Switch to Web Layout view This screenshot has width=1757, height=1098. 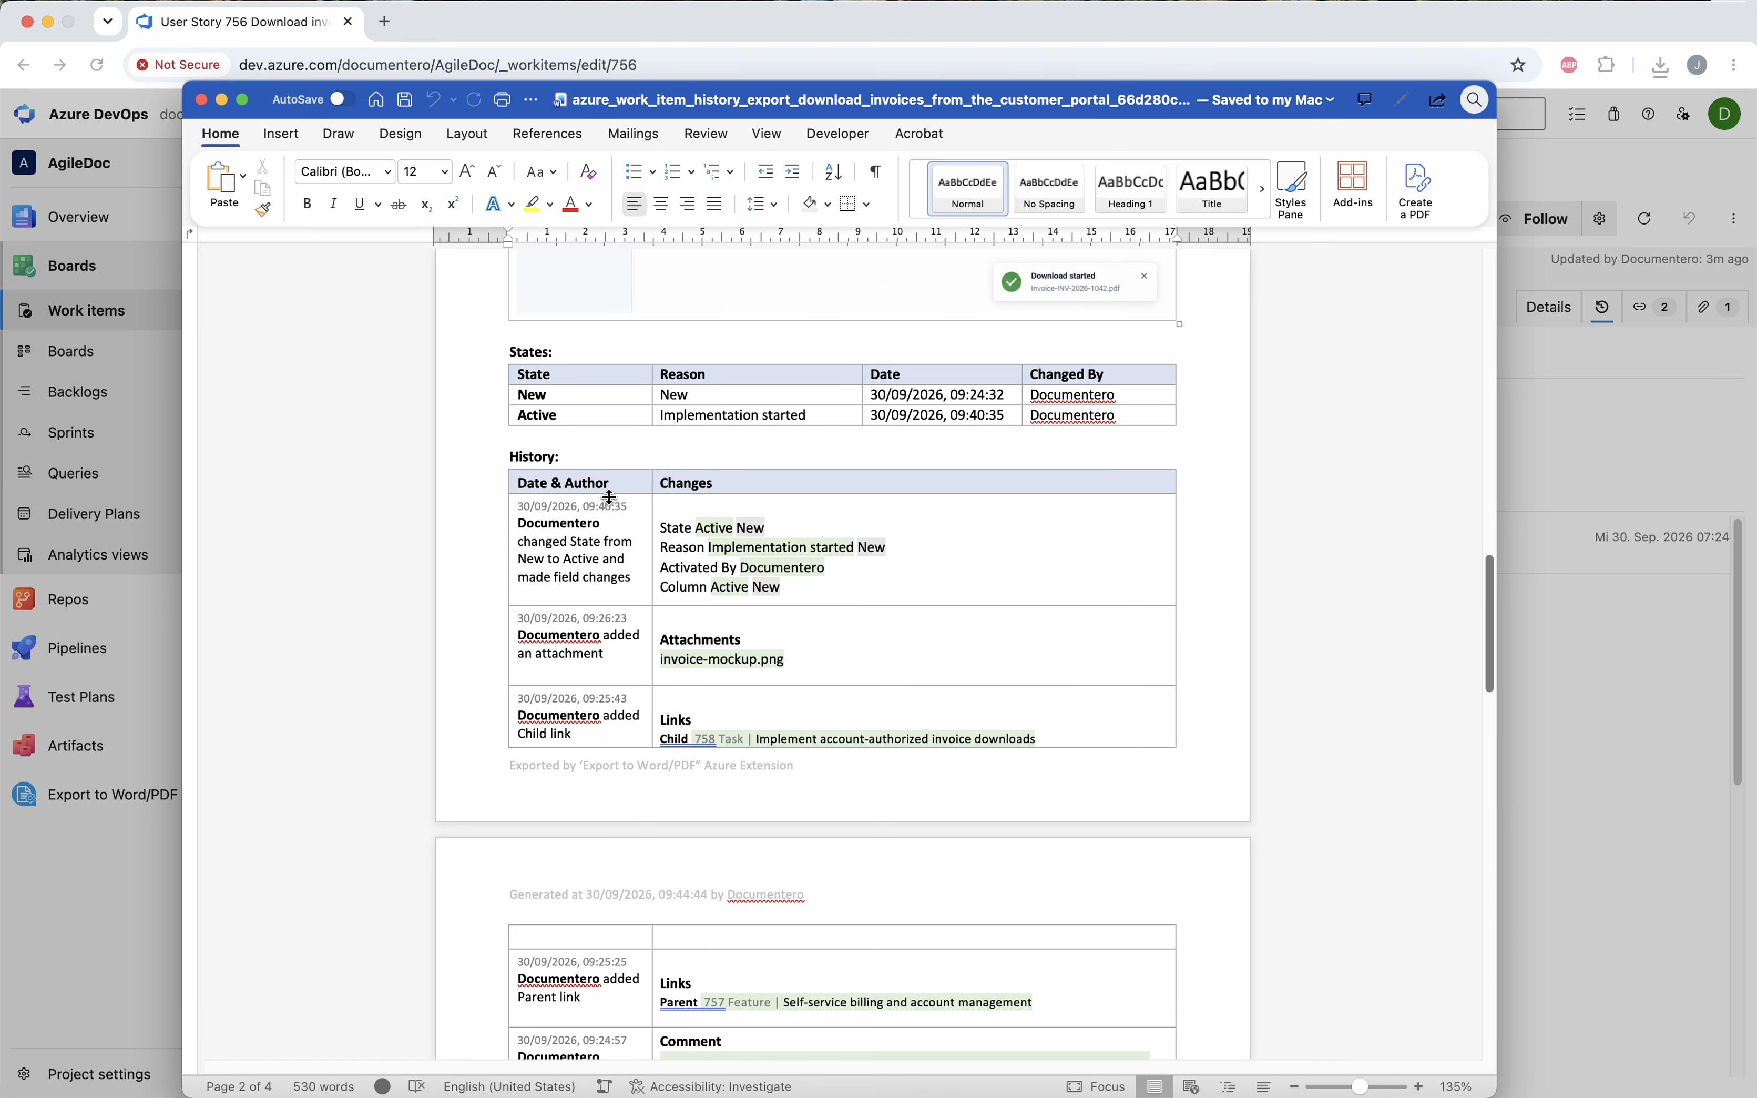[x=1191, y=1086]
